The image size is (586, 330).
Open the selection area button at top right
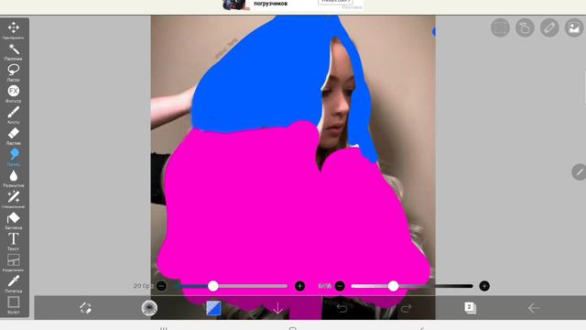(500, 27)
